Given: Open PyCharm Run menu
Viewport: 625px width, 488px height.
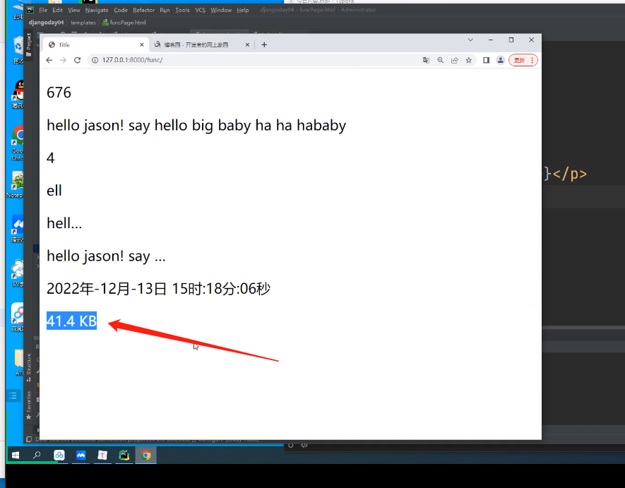Looking at the screenshot, I should click(165, 10).
